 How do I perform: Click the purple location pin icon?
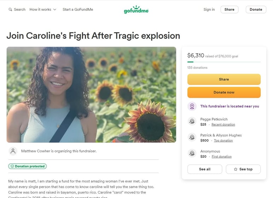click(x=192, y=106)
